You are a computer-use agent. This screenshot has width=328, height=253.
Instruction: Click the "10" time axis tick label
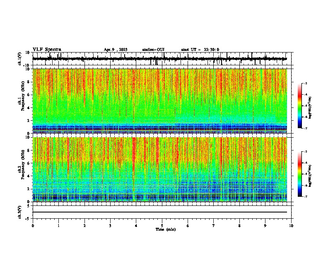pos(291,226)
